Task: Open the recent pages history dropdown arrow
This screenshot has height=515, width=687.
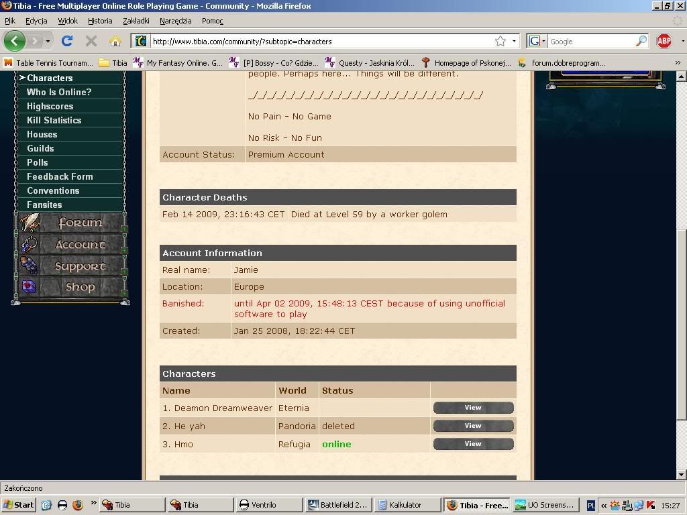Action: point(48,41)
